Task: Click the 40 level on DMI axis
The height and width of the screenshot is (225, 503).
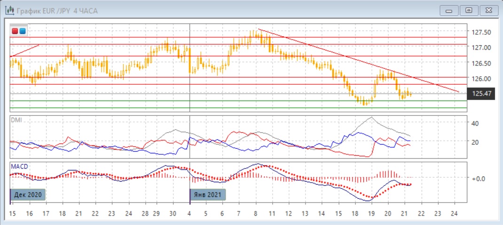Action: tap(475, 123)
